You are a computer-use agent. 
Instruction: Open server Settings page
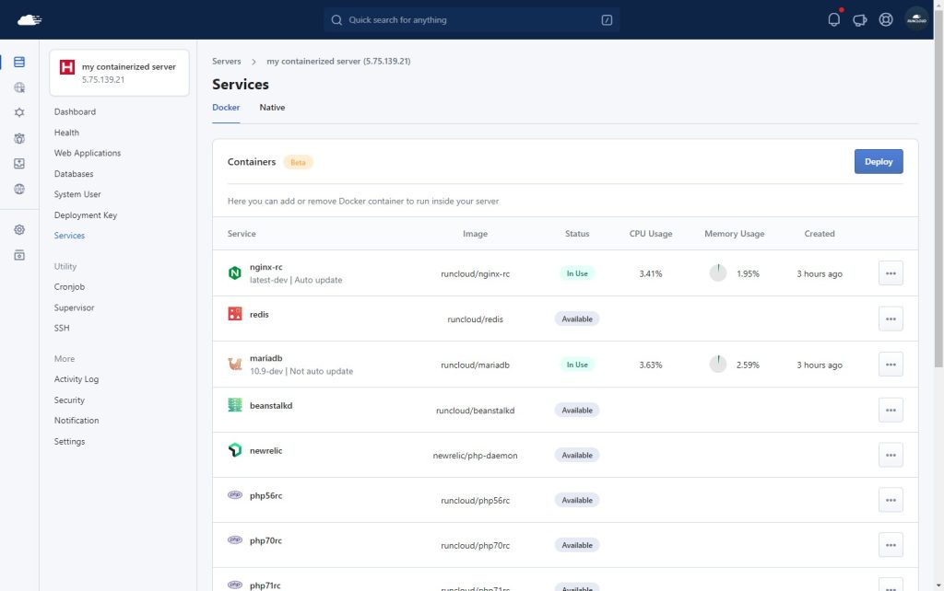click(x=69, y=441)
